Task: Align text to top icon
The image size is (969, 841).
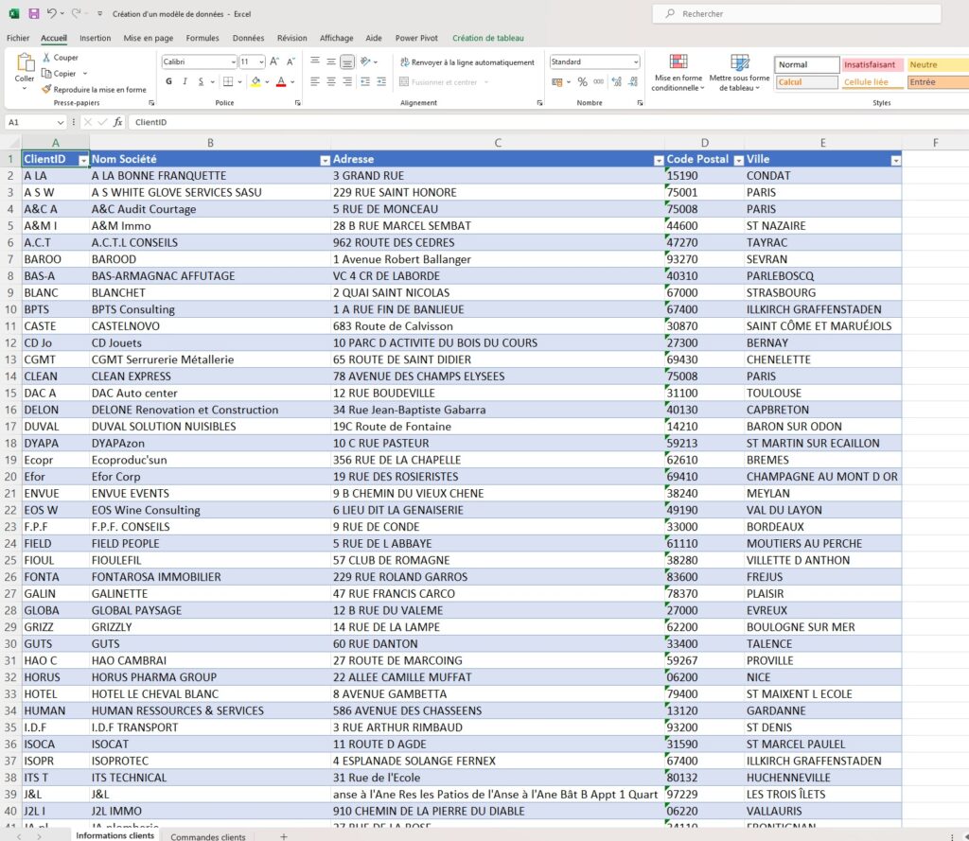Action: click(x=315, y=61)
